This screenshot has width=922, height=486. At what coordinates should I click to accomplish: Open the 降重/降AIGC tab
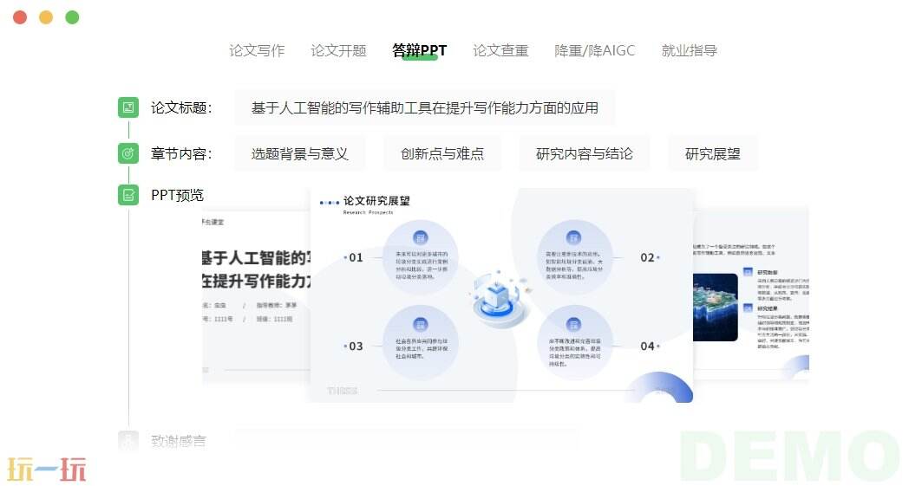[594, 50]
